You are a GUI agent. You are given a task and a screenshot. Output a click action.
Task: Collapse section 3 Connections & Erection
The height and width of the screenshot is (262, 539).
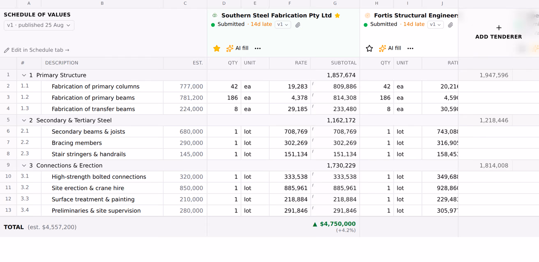click(24, 166)
